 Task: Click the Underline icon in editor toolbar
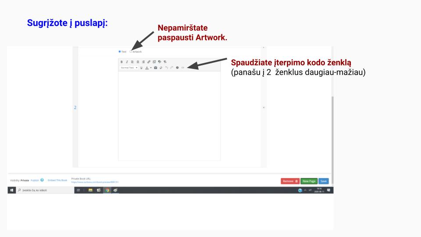[142, 68]
